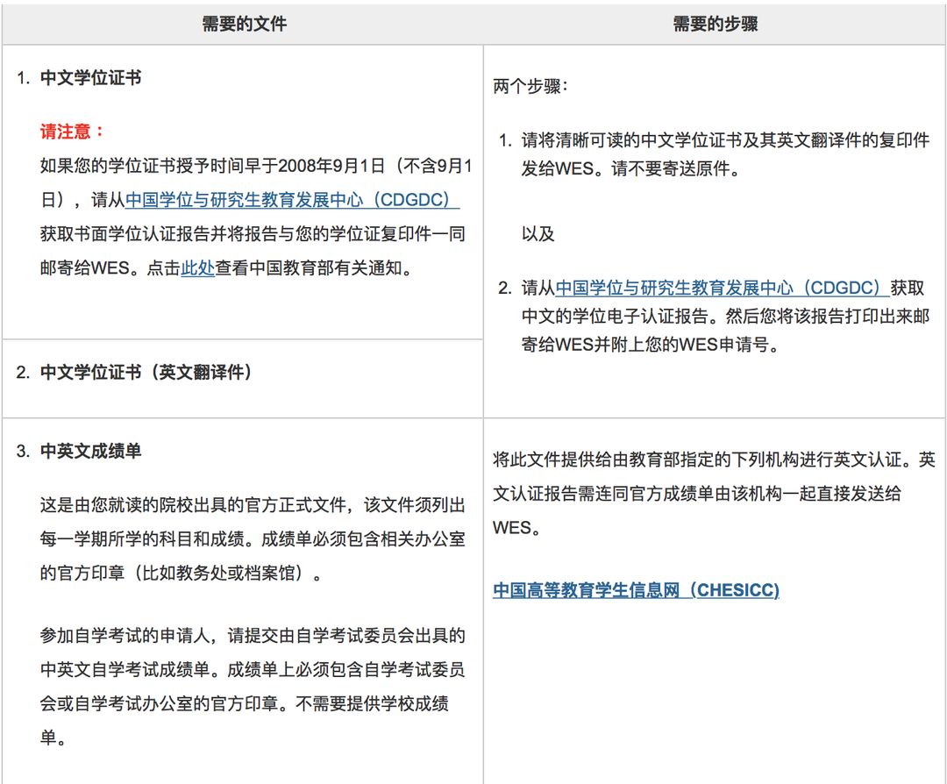Click the line starting "会或自学考试办公室的官方印章"

pyautogui.click(x=245, y=703)
